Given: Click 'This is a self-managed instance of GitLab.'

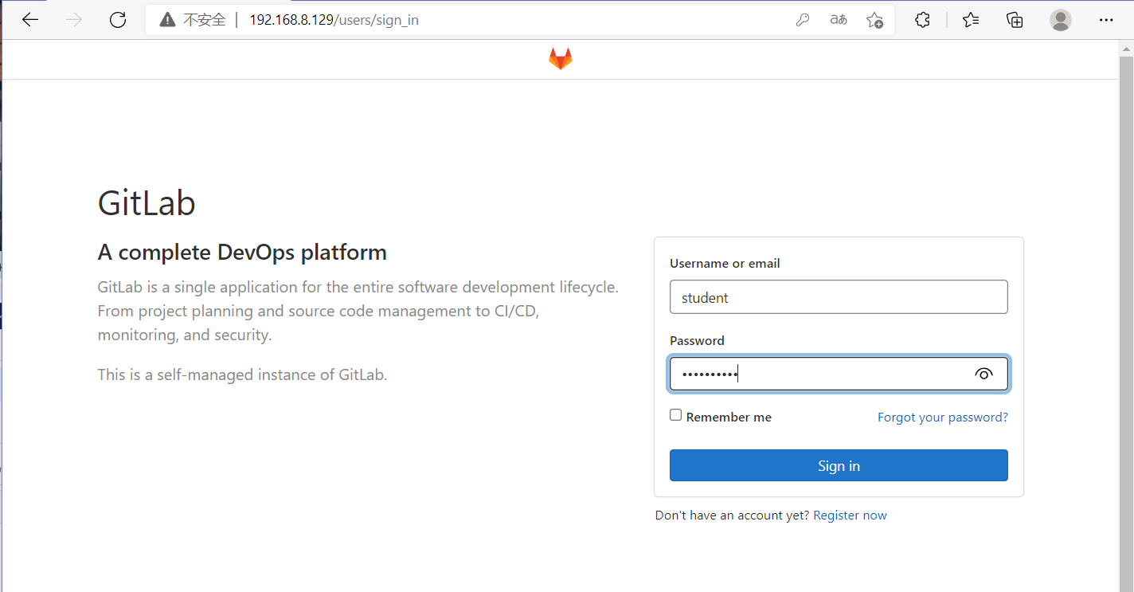Looking at the screenshot, I should [x=242, y=374].
